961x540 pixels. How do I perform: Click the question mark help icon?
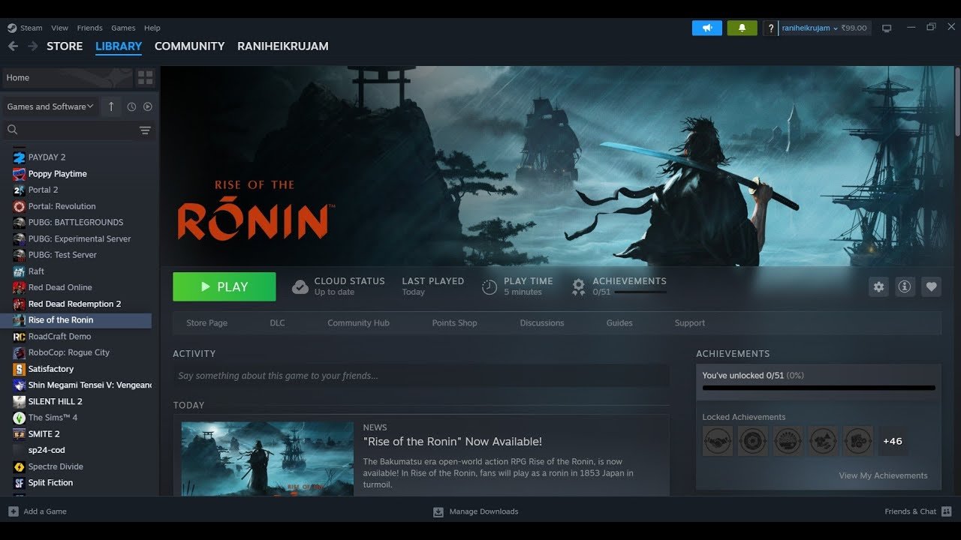pyautogui.click(x=770, y=28)
